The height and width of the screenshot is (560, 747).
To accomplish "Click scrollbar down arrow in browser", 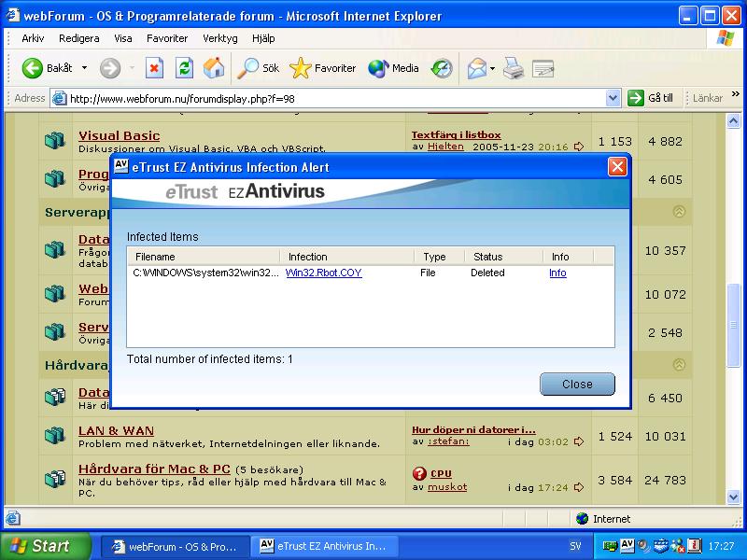I will tap(734, 497).
